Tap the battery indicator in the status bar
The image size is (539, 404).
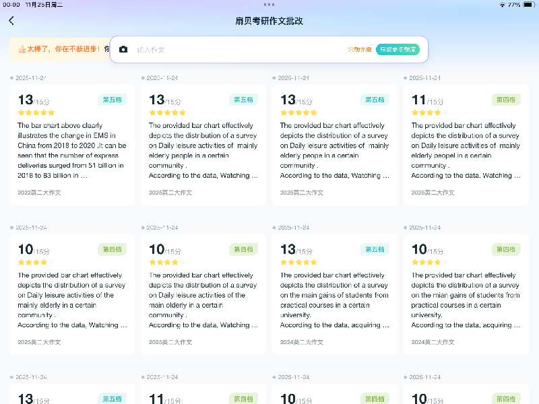(x=528, y=4)
